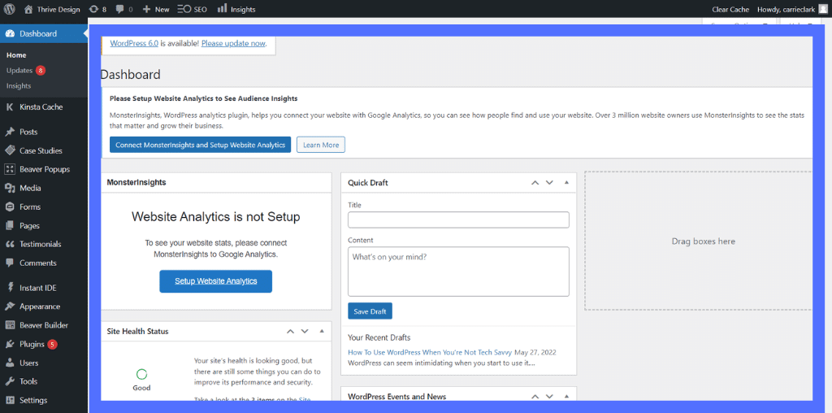Open Kinsta Cache menu label

pyautogui.click(x=41, y=107)
